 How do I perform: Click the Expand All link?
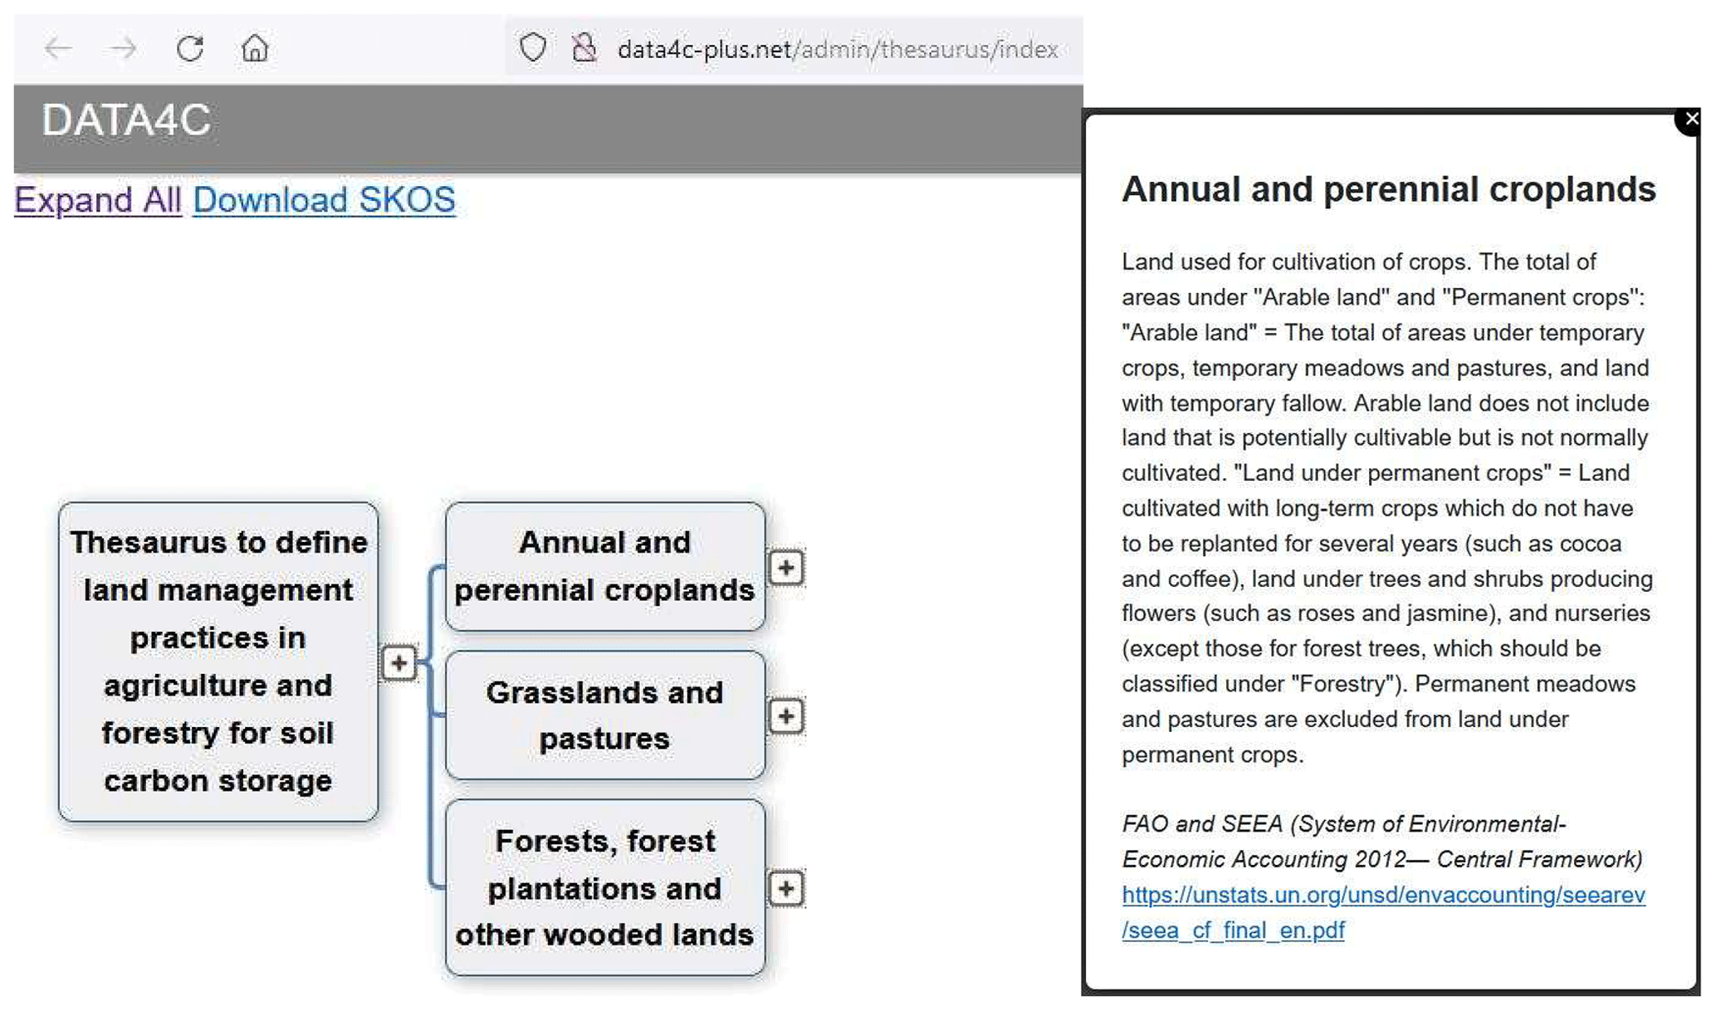coord(98,200)
